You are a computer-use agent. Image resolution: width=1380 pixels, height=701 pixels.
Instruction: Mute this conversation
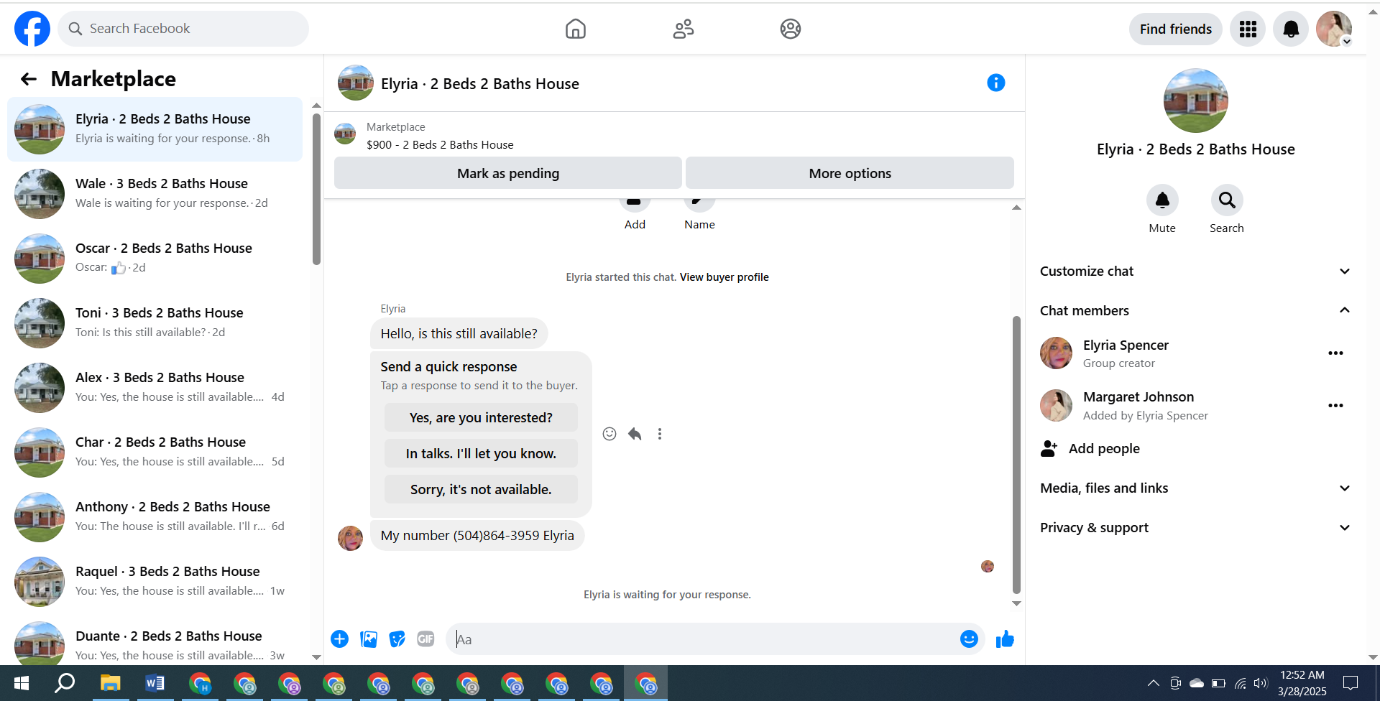pos(1162,200)
